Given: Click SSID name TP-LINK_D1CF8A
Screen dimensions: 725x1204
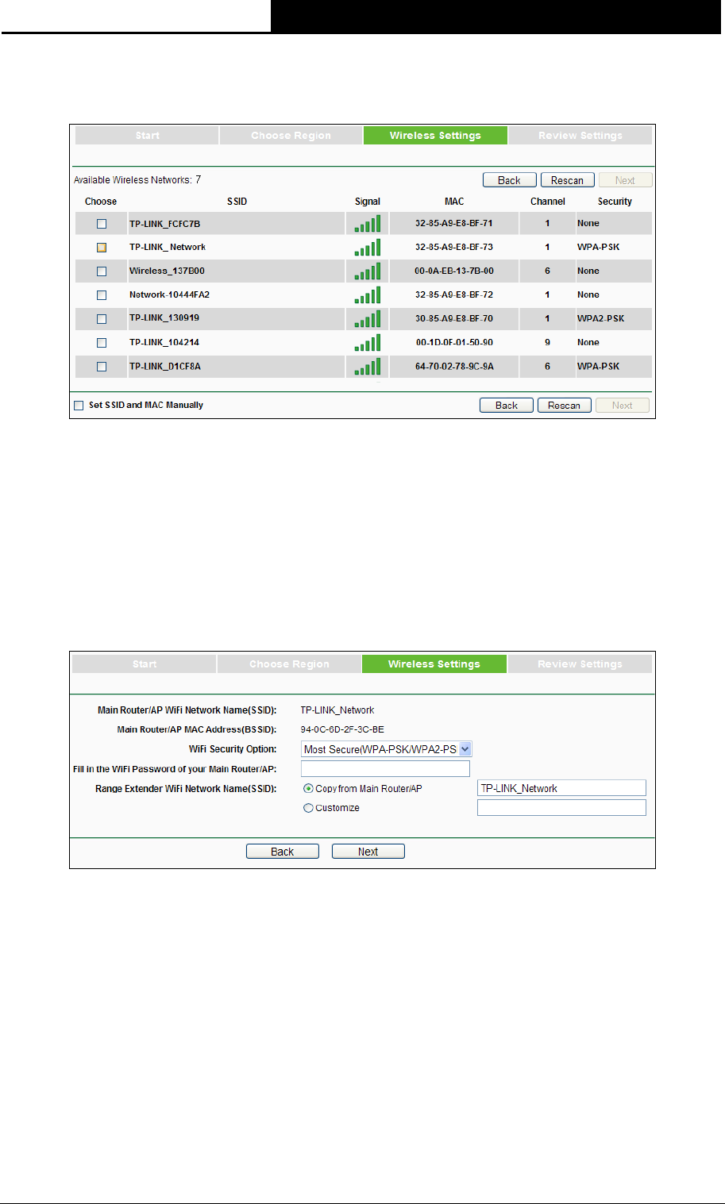Looking at the screenshot, I should [x=164, y=367].
